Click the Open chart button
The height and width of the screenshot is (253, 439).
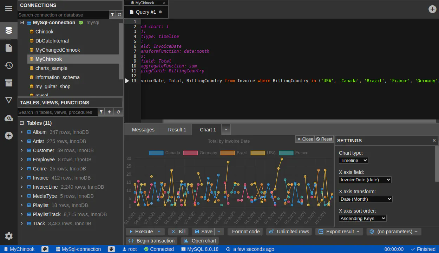[x=200, y=241]
